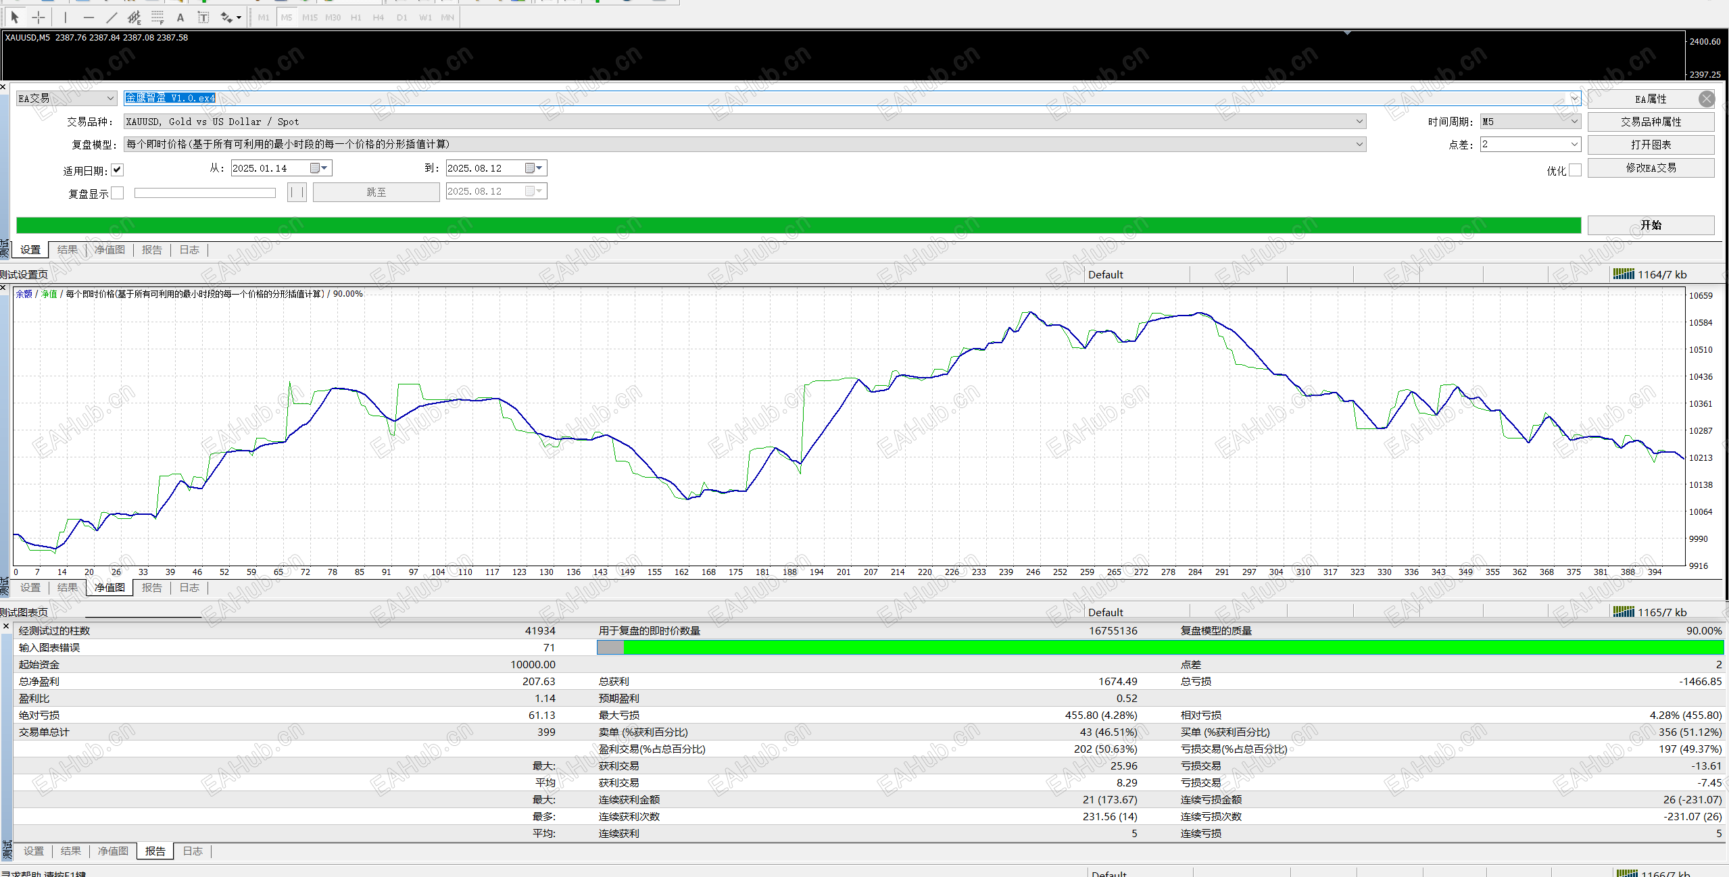This screenshot has height=877, width=1729.
Task: Open the 点差 spread dropdown
Action: pyautogui.click(x=1574, y=144)
